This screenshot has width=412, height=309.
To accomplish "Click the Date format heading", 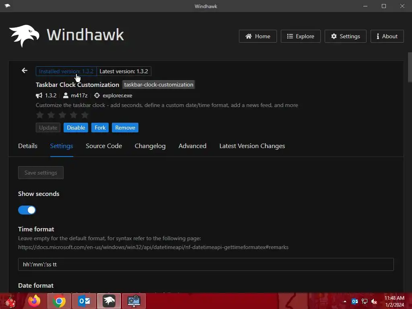I will [36, 285].
